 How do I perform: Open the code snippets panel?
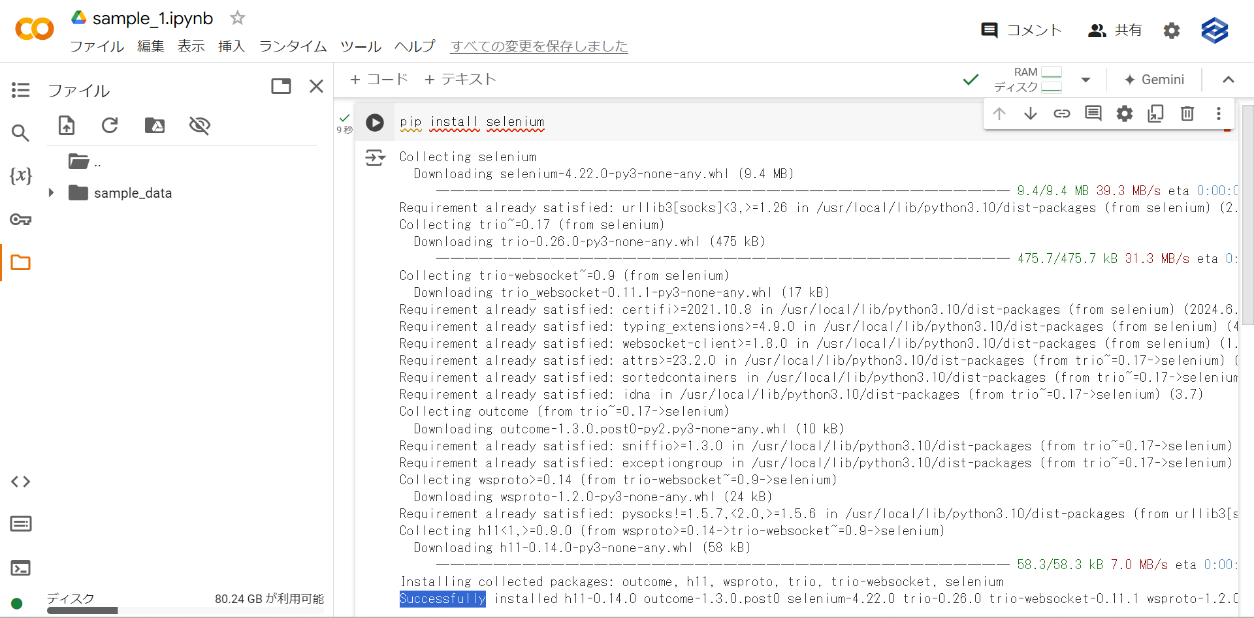[20, 482]
